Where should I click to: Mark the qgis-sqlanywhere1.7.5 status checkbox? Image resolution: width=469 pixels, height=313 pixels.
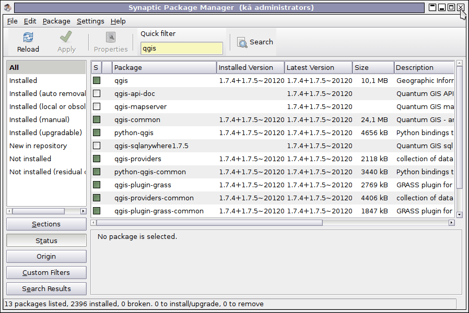[x=97, y=146]
